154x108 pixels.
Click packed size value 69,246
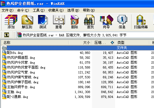tap(108, 77)
